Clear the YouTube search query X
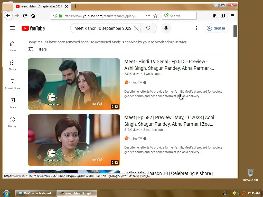Viewport: 263px width, 197px height. pyautogui.click(x=136, y=28)
